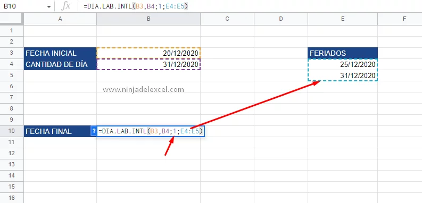
Task: Select row 15 header
Action: (12, 187)
